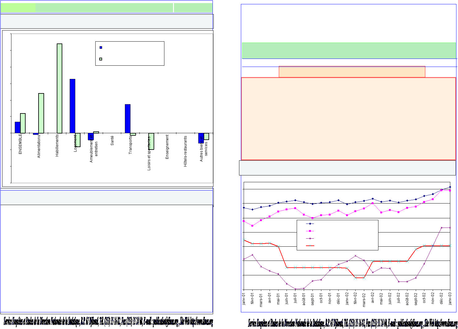Click the oct-02 date label
The width and height of the screenshot is (458, 329).
pos(424,298)
